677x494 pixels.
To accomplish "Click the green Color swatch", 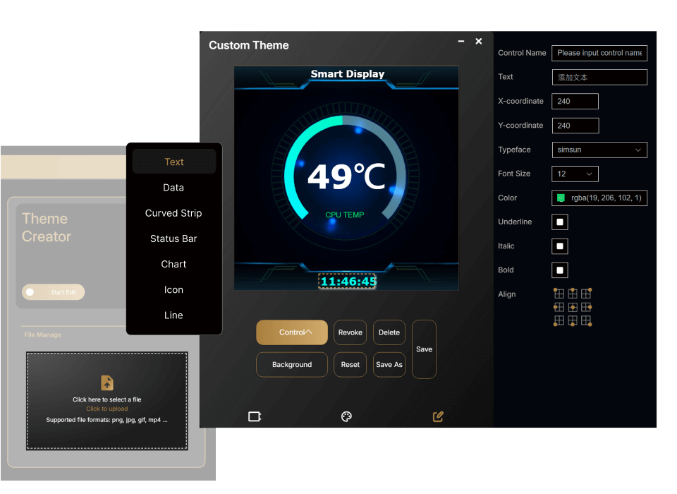I will point(561,198).
